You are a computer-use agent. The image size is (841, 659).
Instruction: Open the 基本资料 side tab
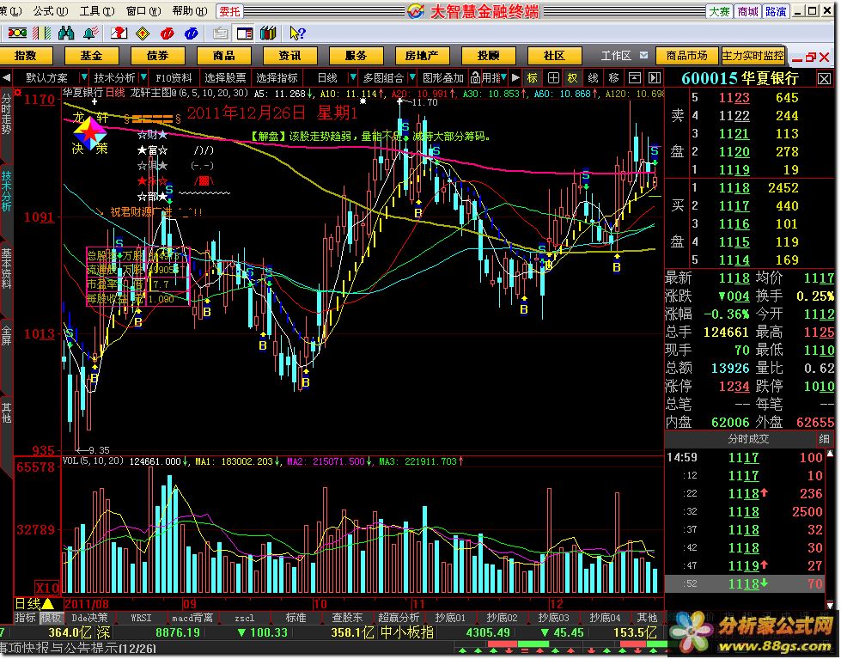pos(6,268)
